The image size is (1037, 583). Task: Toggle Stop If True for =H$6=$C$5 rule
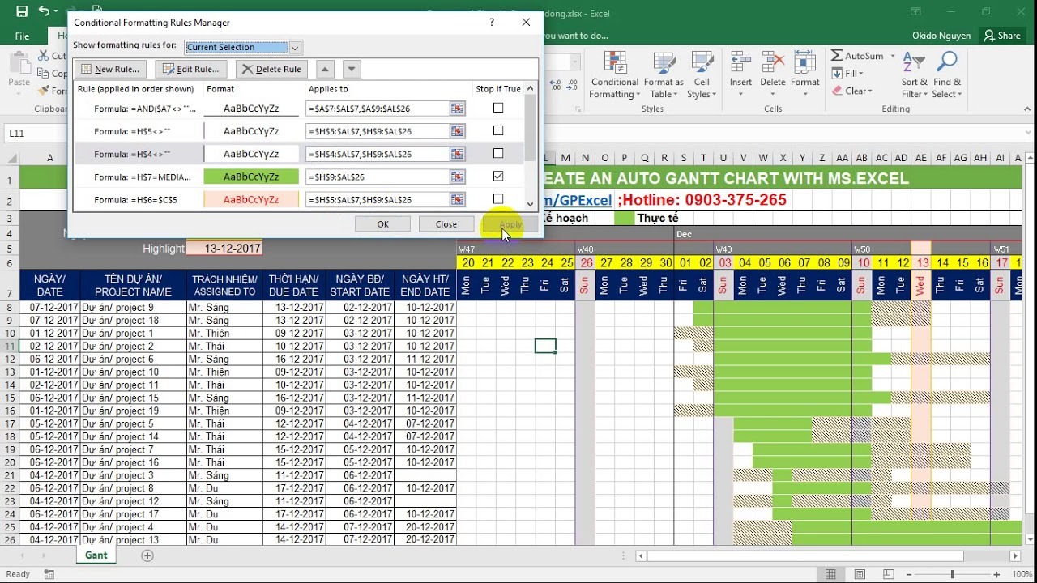coord(498,198)
